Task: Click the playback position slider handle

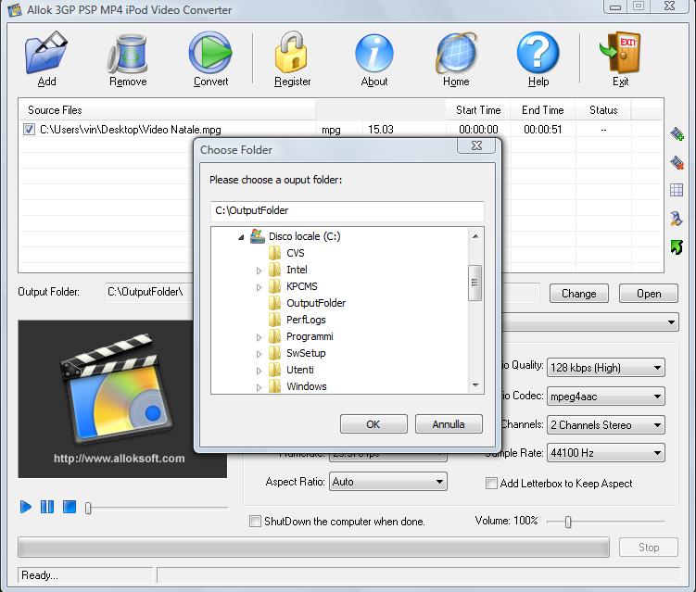Action: [x=88, y=508]
